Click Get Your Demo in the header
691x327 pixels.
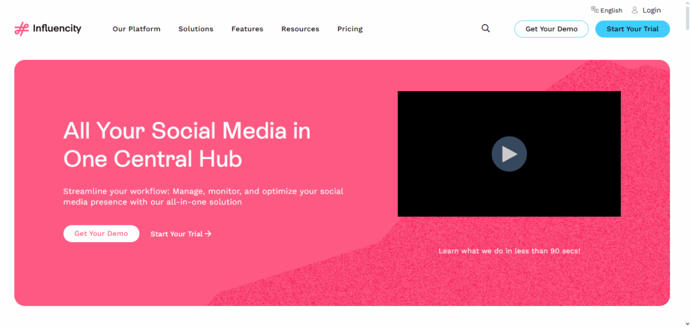click(x=551, y=29)
